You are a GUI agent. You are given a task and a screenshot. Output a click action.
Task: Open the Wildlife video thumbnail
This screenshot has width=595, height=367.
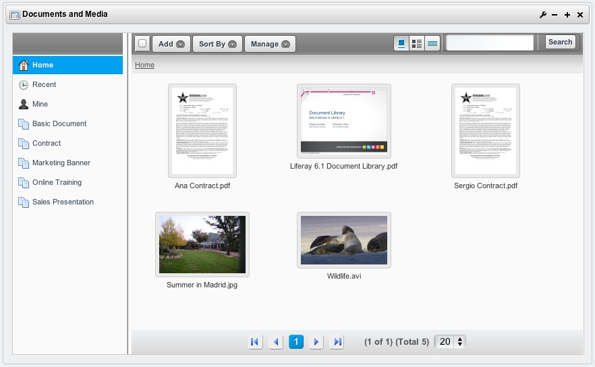pyautogui.click(x=344, y=240)
